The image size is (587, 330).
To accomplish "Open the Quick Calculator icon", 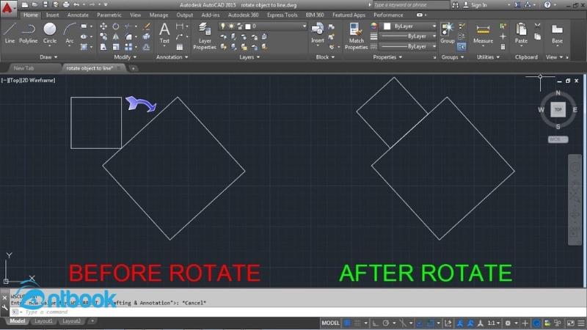I will [x=503, y=47].
